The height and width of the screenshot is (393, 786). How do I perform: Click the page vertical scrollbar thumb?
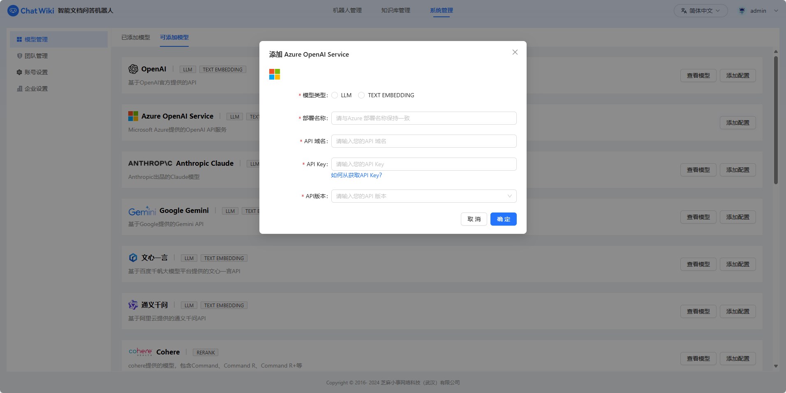(x=776, y=120)
